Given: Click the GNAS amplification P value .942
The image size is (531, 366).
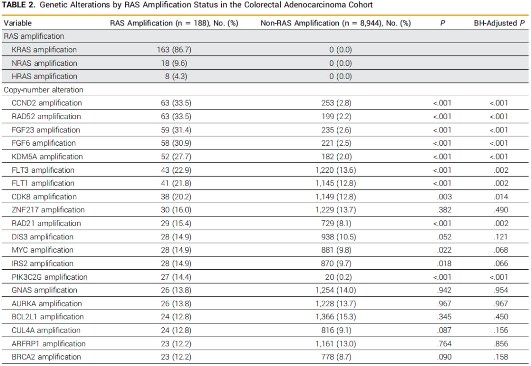Looking at the screenshot, I should tap(444, 290).
